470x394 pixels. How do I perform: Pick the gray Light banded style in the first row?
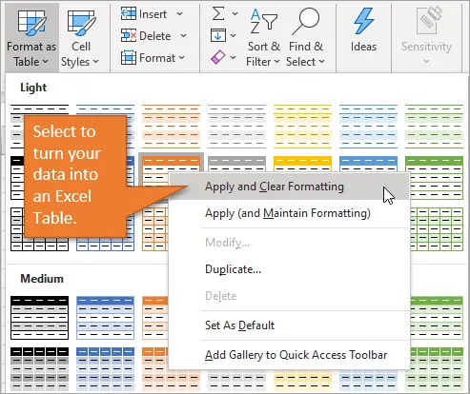coord(236,127)
